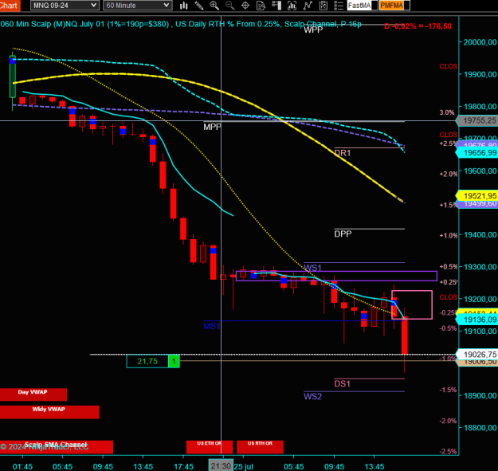
Task: Click the WS2 pivot label
Action: pos(313,396)
